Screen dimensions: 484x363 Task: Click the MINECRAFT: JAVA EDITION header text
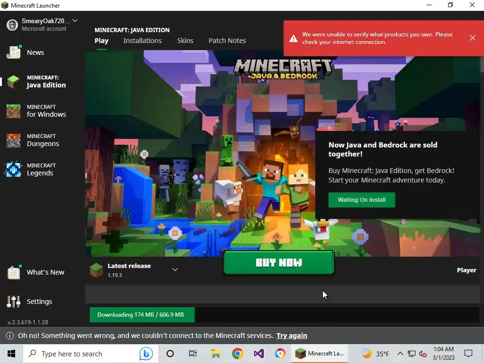pyautogui.click(x=132, y=30)
